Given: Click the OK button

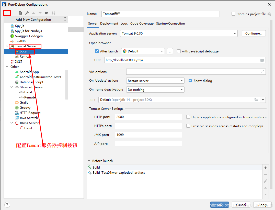Looking at the screenshot, I should (219, 205).
